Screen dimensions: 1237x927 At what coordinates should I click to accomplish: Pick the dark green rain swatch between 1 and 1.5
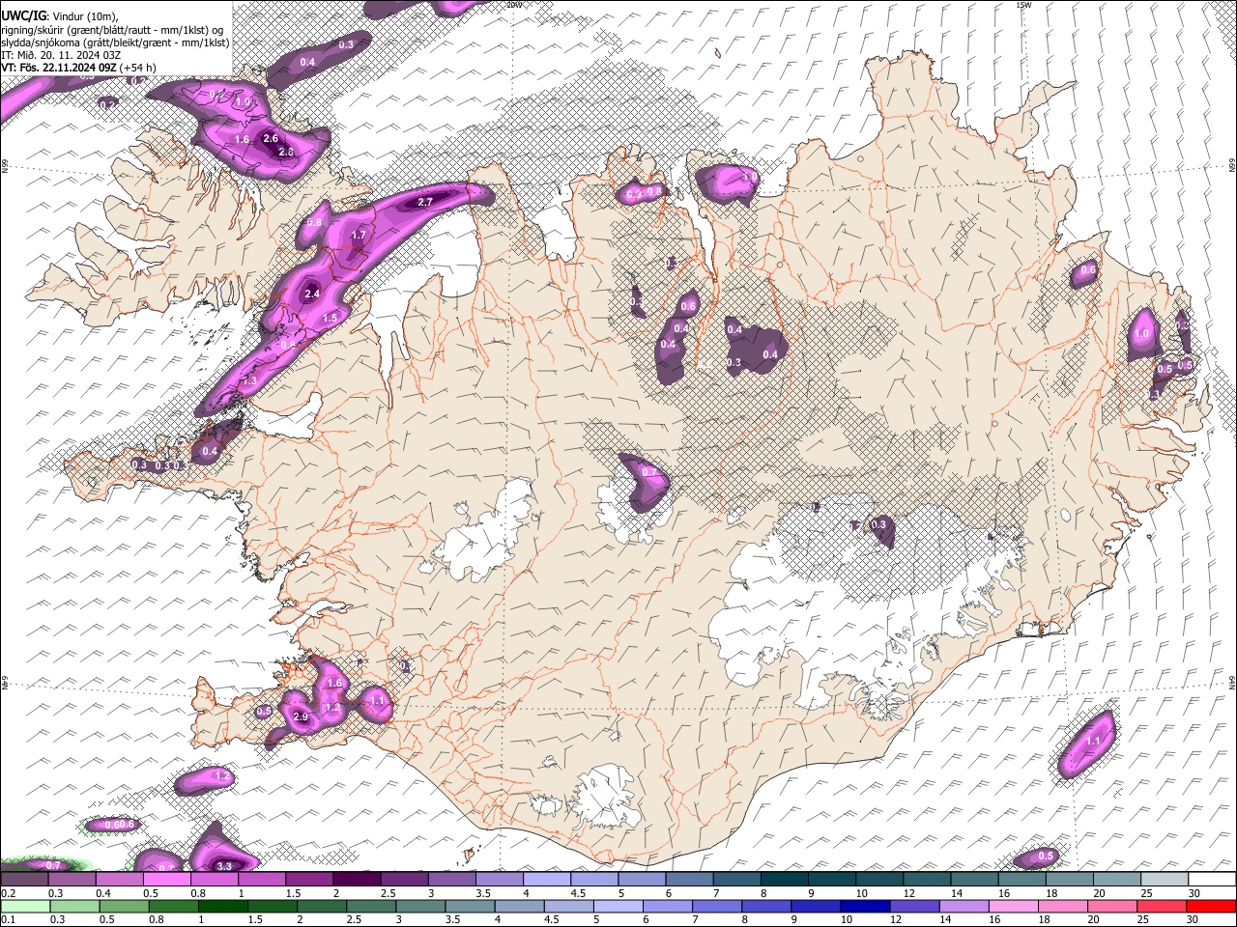click(223, 906)
